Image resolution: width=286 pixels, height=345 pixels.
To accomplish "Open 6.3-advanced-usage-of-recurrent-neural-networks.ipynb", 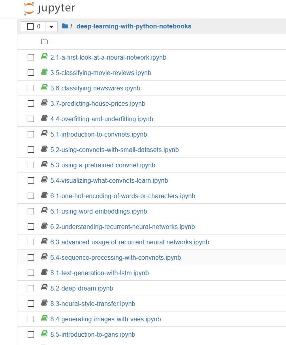I will click(x=130, y=242).
